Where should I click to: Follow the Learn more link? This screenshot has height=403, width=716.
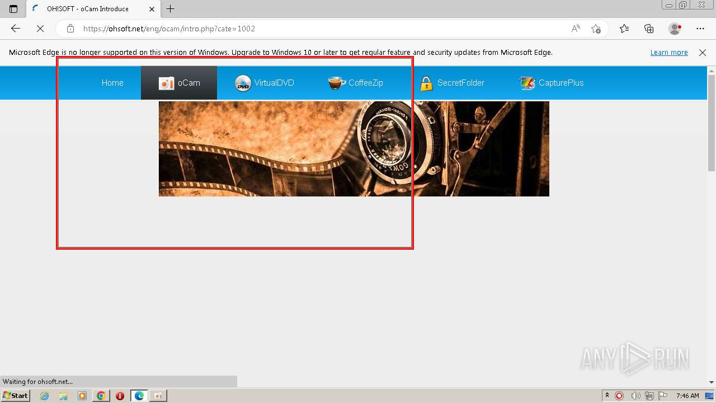[669, 52]
